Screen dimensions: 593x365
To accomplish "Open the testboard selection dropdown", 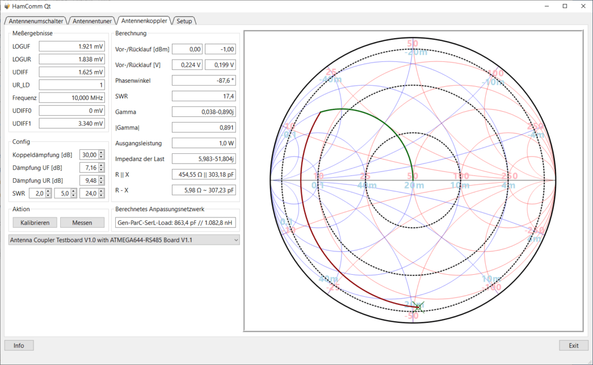I will pyautogui.click(x=124, y=240).
